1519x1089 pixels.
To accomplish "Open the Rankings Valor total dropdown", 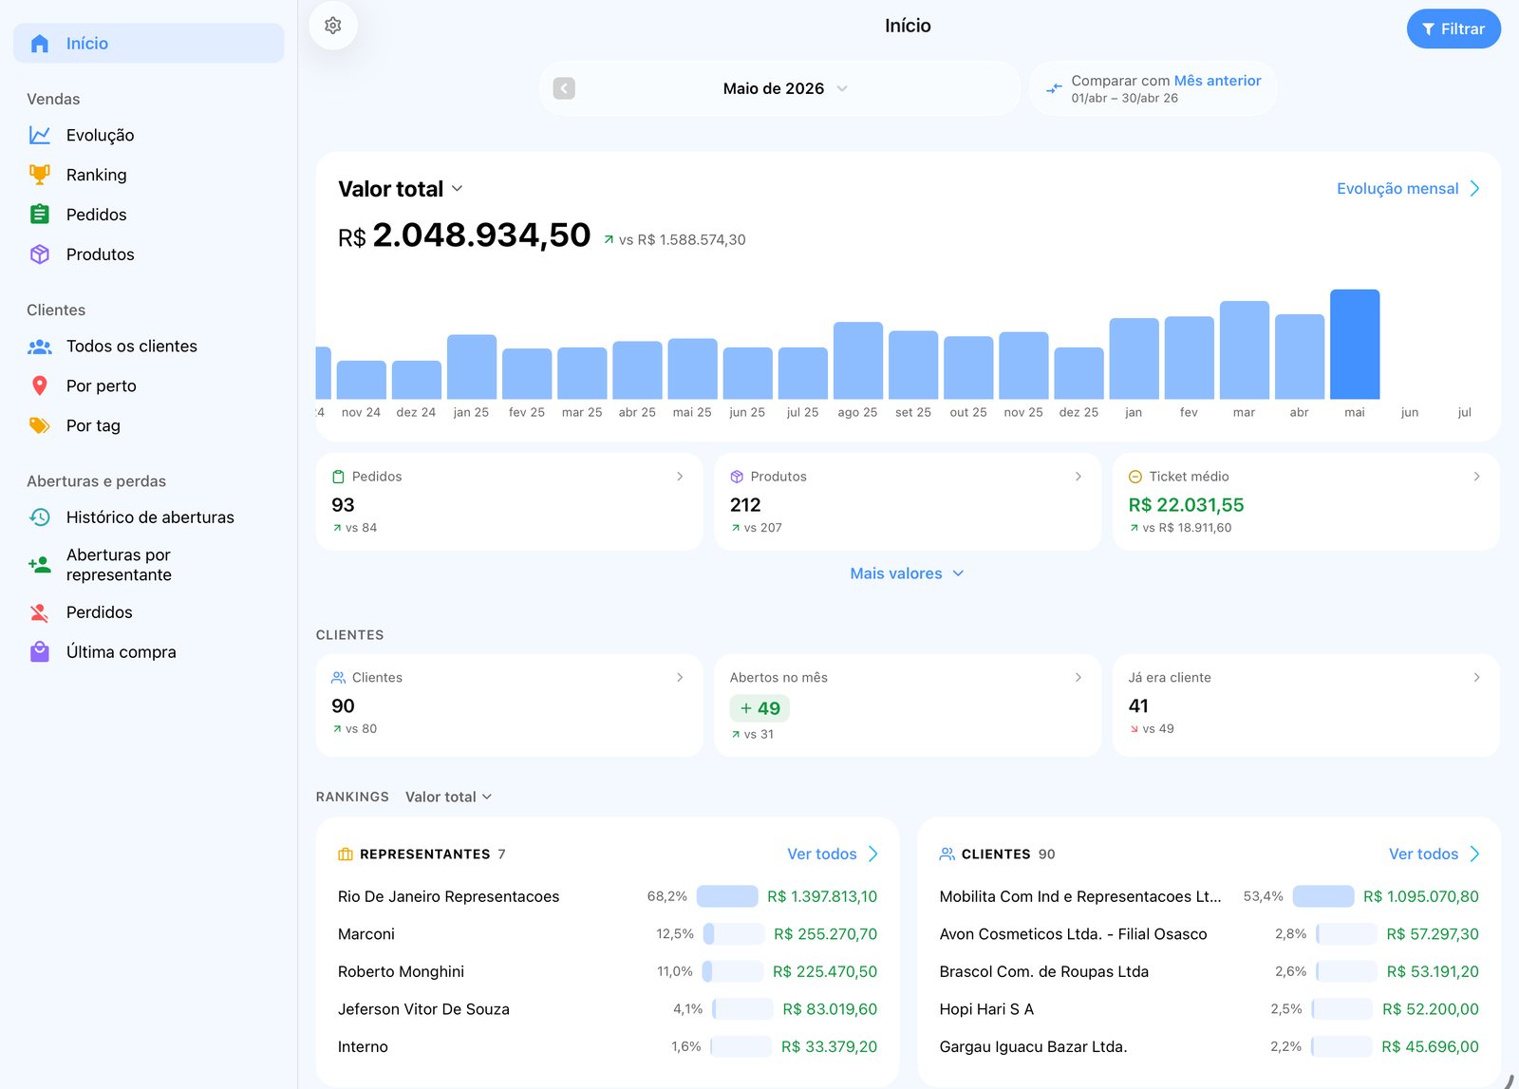I will point(449,797).
